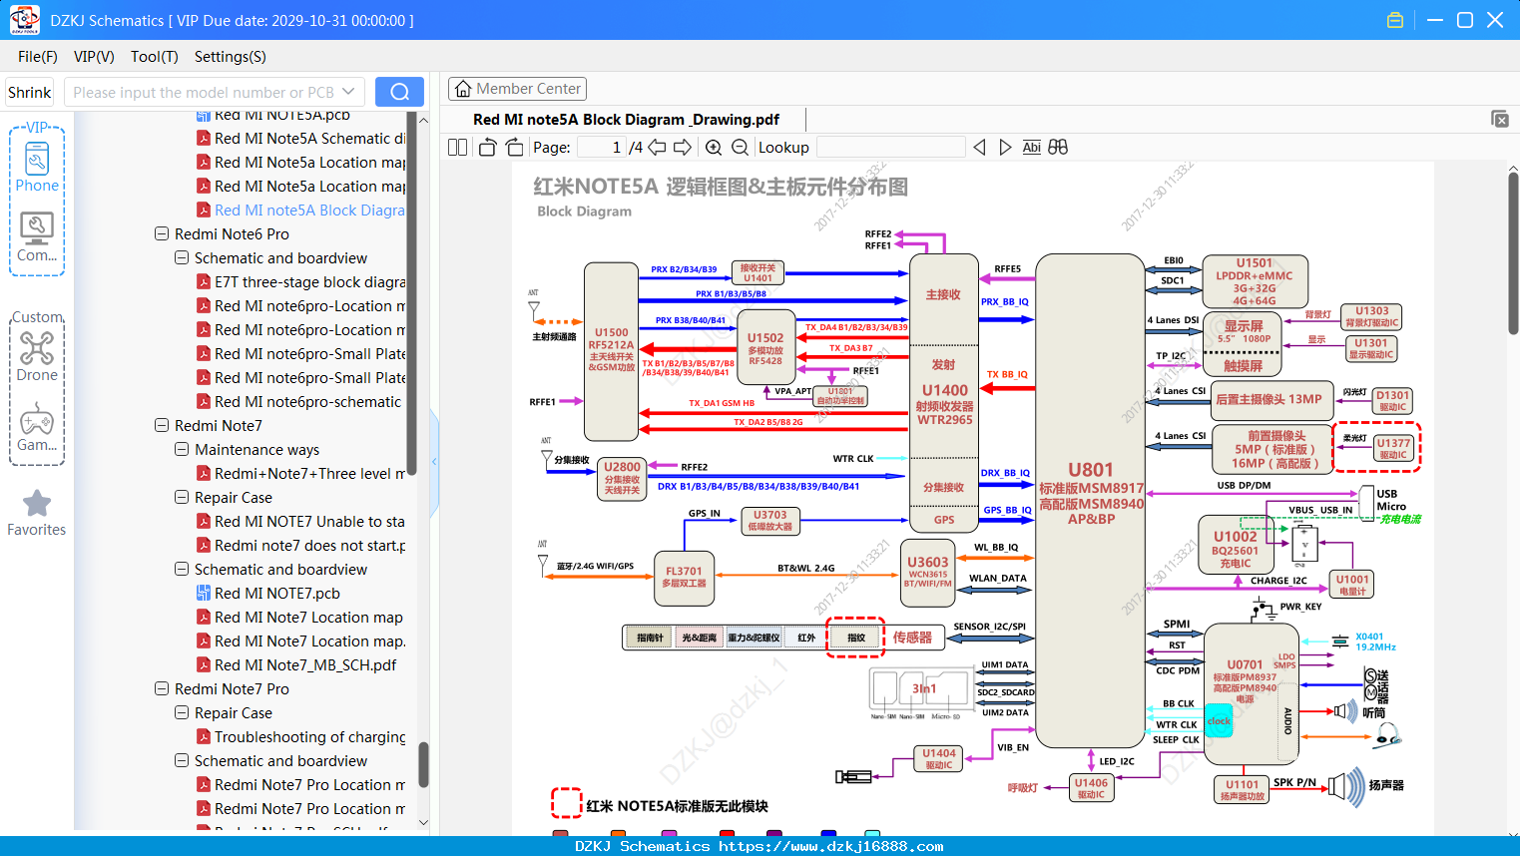Image resolution: width=1520 pixels, height=856 pixels.
Task: Zoom in on the document
Action: point(714,148)
